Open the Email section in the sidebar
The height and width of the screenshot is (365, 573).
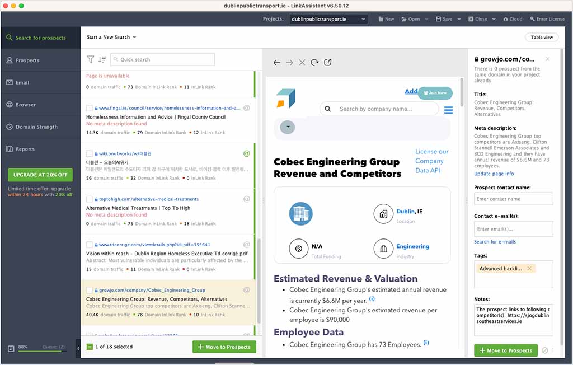(24, 82)
